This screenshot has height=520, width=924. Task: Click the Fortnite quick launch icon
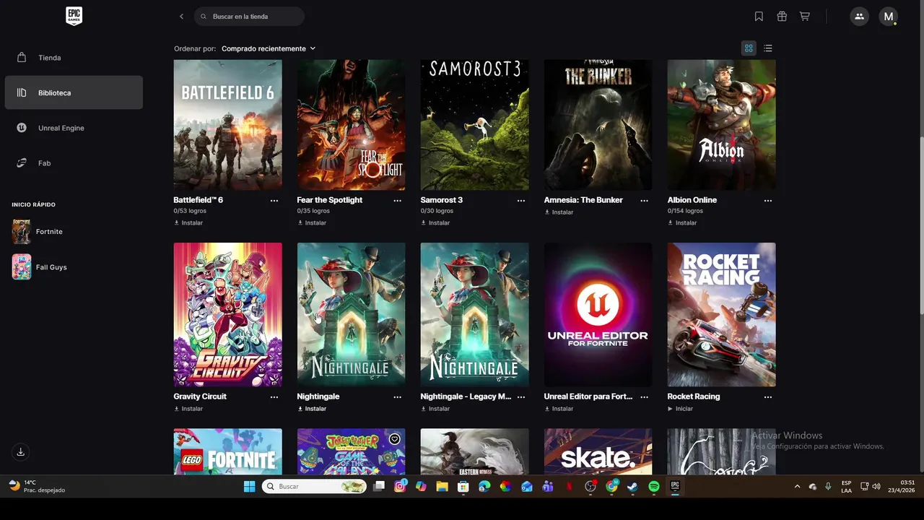tap(22, 232)
